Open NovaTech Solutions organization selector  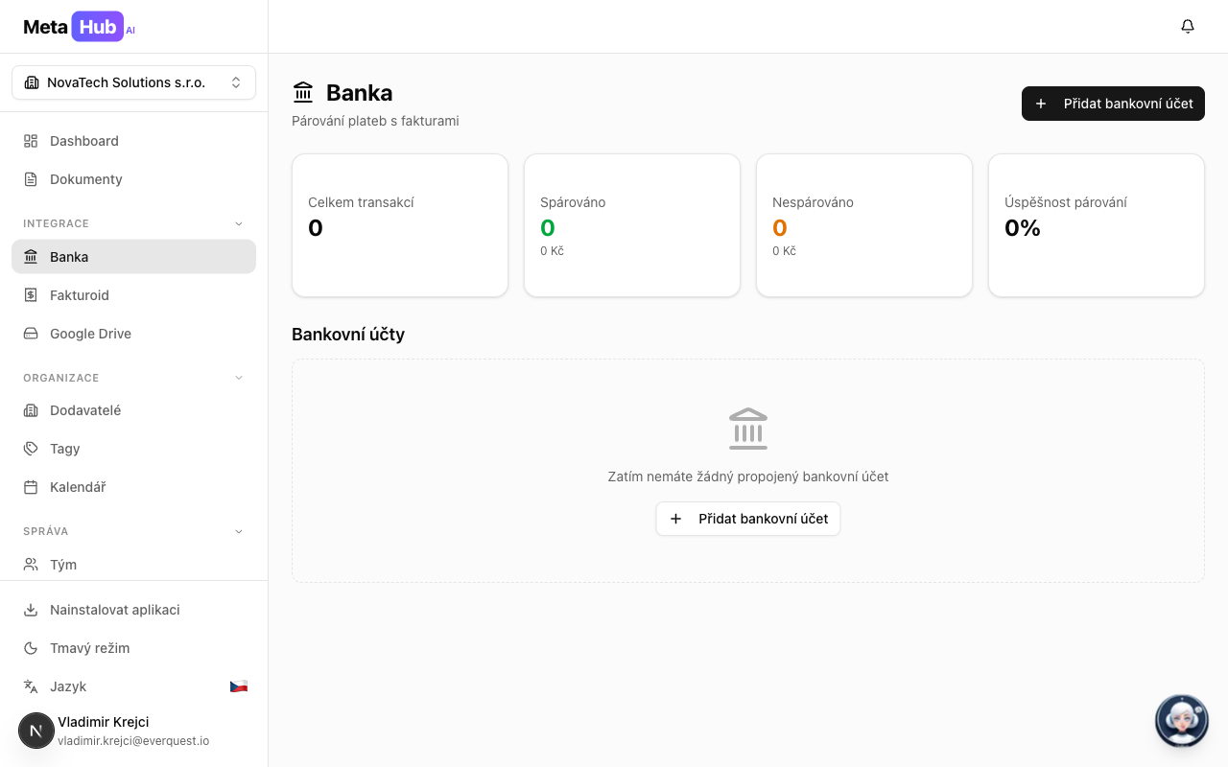[133, 82]
